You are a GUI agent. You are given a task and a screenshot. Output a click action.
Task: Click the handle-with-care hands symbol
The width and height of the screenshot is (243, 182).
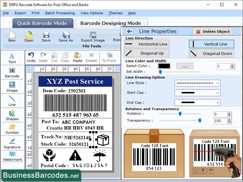pos(49,155)
